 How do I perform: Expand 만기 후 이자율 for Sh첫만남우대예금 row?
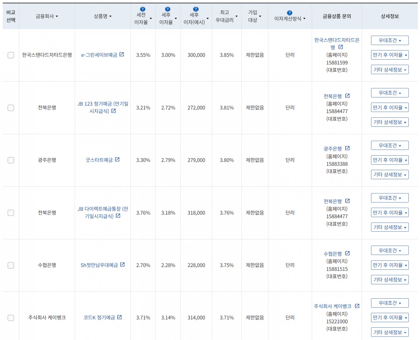[390, 265]
